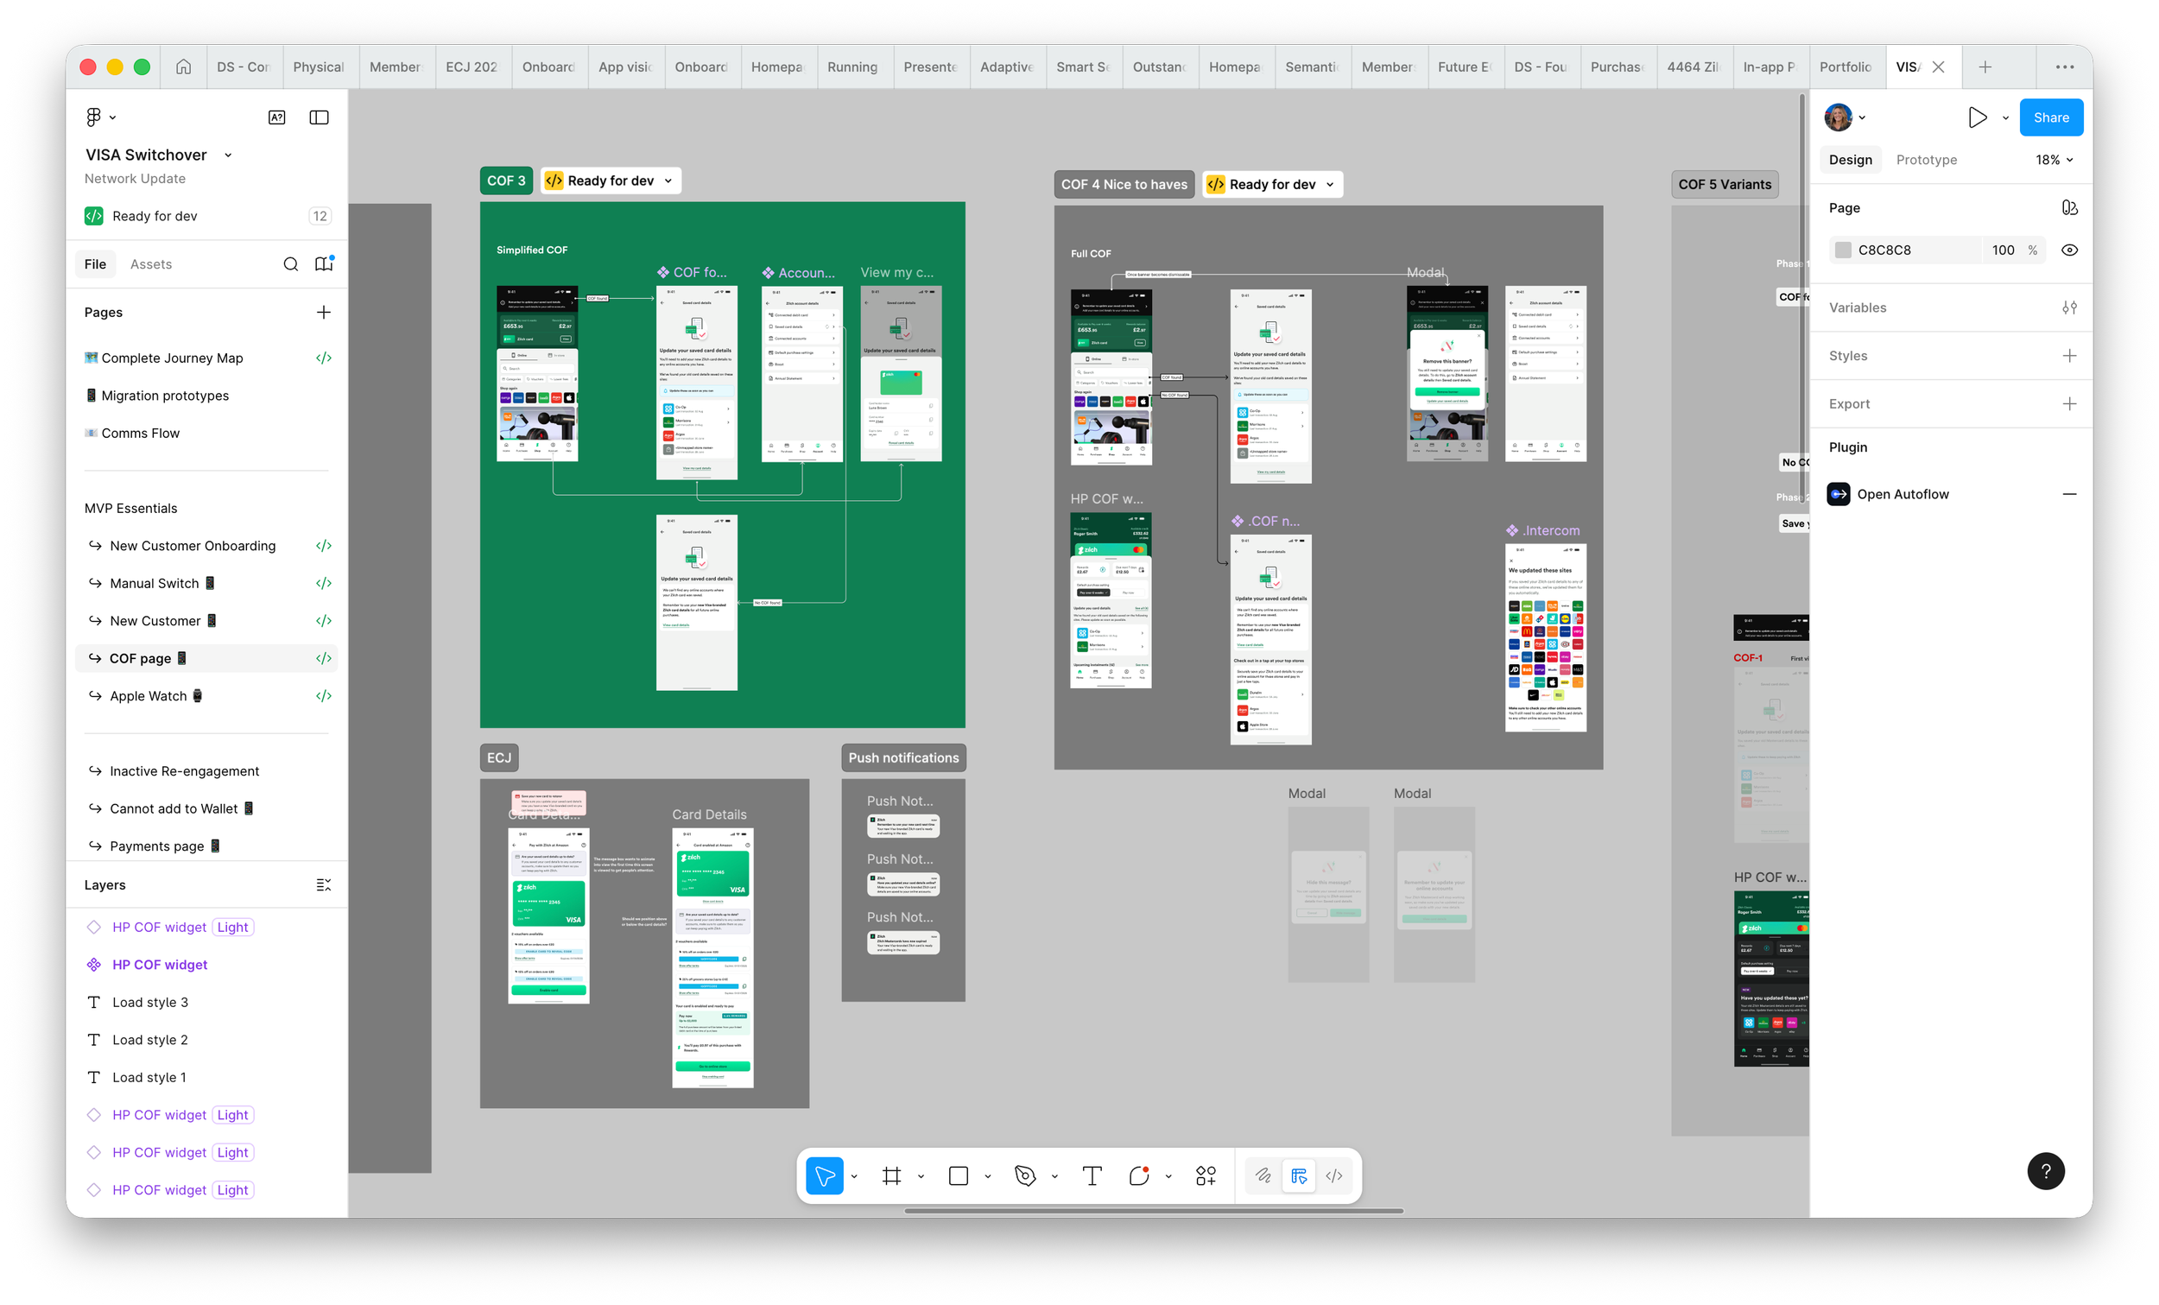Select the Frame tool in bottom toolbar
Screen dimensions: 2159x1305
tap(891, 1176)
